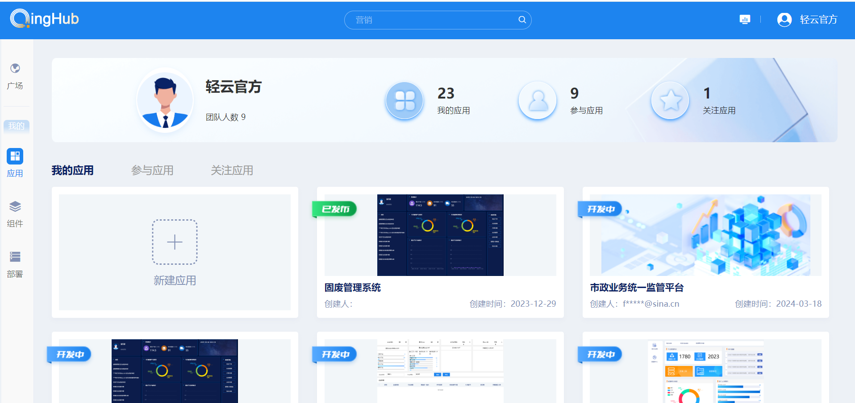Image resolution: width=855 pixels, height=403 pixels.
Task: Open the dark dashboard thumbnail in bottom-left card
Action: pyautogui.click(x=175, y=371)
